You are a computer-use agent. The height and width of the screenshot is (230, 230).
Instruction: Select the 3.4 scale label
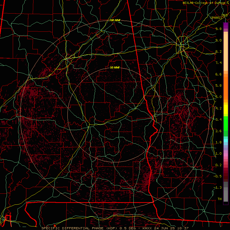click(218, 120)
